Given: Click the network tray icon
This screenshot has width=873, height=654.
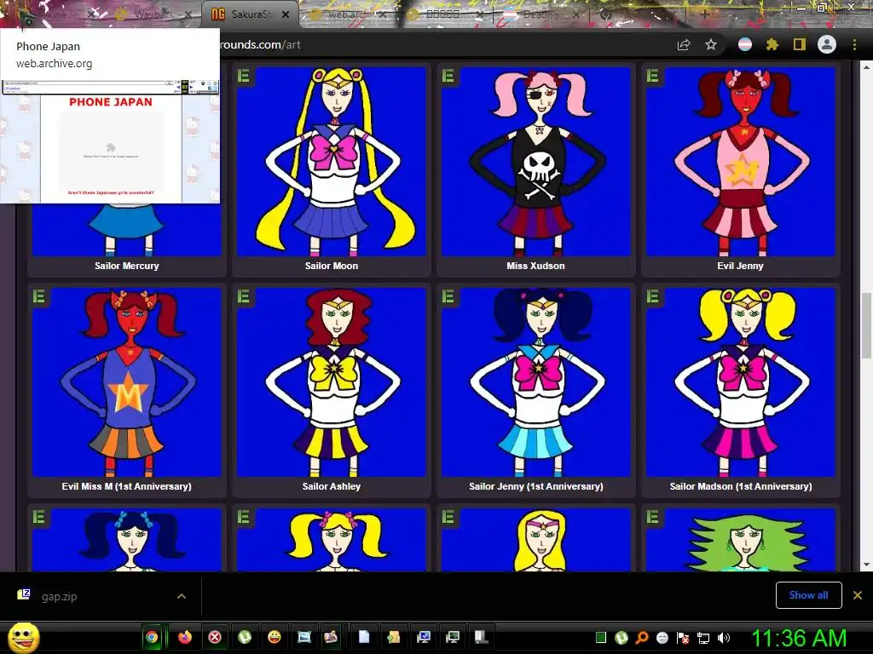Looking at the screenshot, I should coord(703,638).
